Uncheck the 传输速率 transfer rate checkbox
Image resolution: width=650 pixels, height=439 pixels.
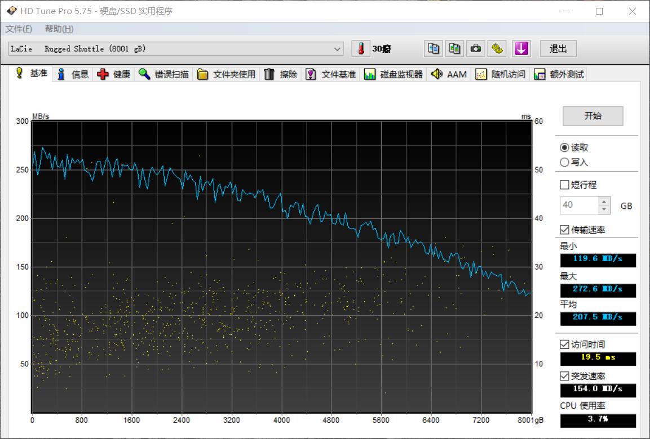[x=564, y=230]
